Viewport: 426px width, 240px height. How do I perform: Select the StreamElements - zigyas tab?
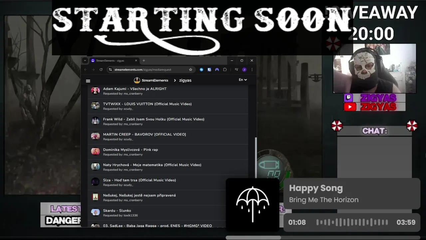pos(114,61)
